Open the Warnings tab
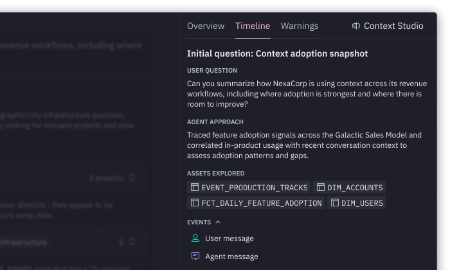The height and width of the screenshot is (270, 450). point(300,26)
